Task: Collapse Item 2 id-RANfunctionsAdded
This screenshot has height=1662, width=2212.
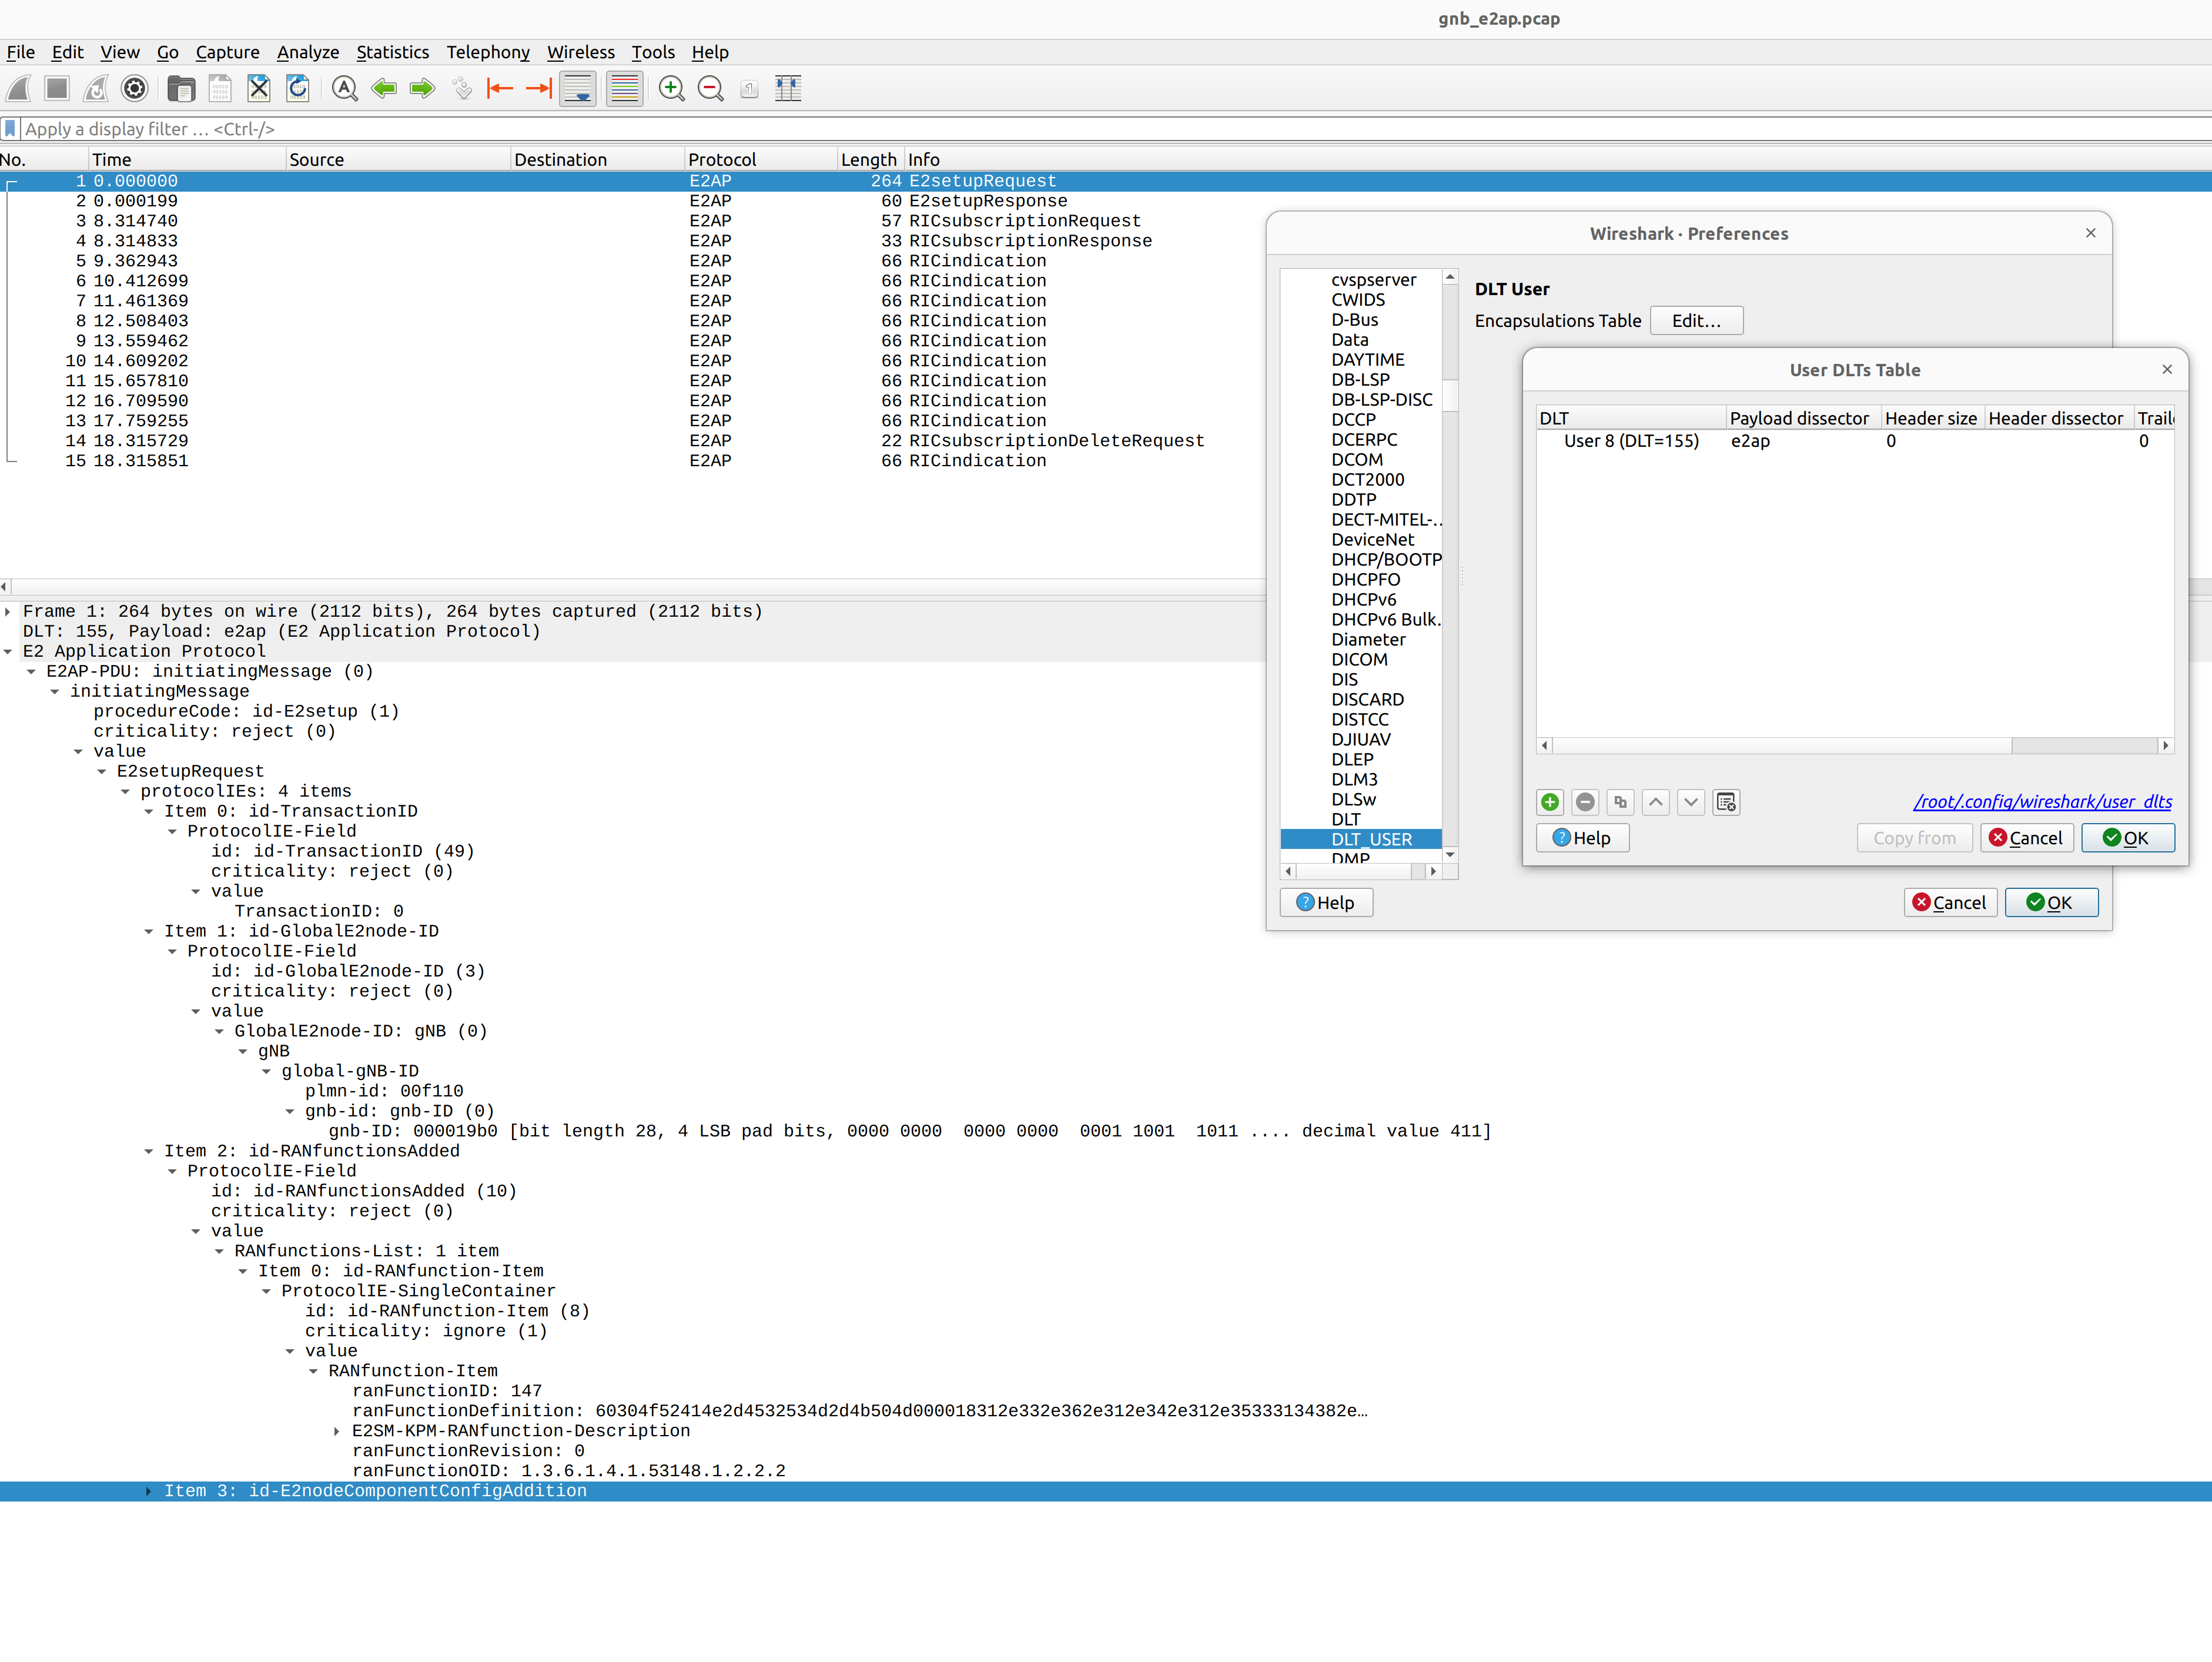Action: tap(148, 1151)
